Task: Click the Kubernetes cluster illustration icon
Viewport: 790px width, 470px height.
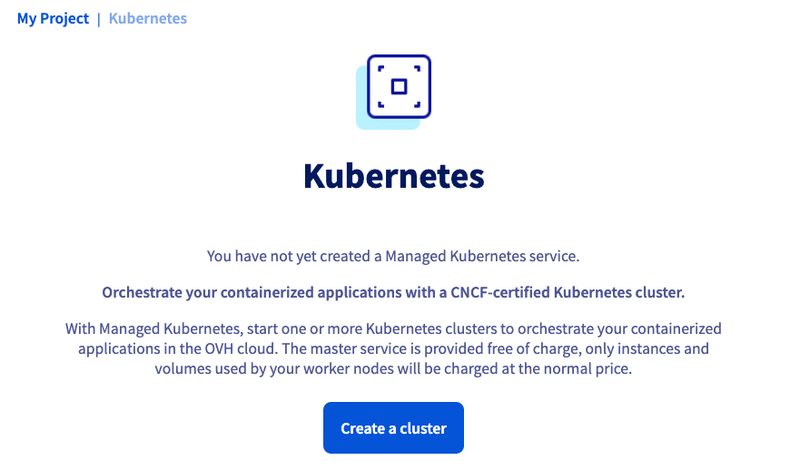Action: (393, 92)
